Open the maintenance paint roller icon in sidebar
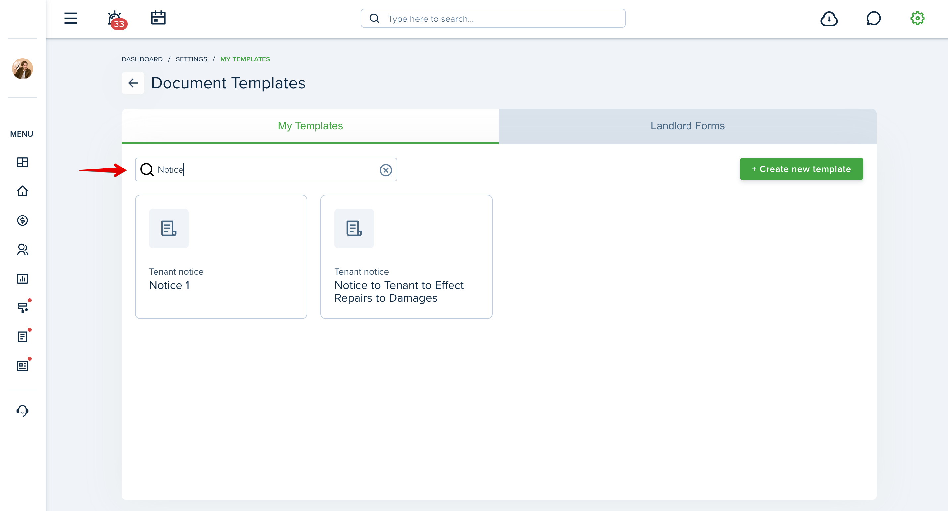948x511 pixels. click(23, 307)
